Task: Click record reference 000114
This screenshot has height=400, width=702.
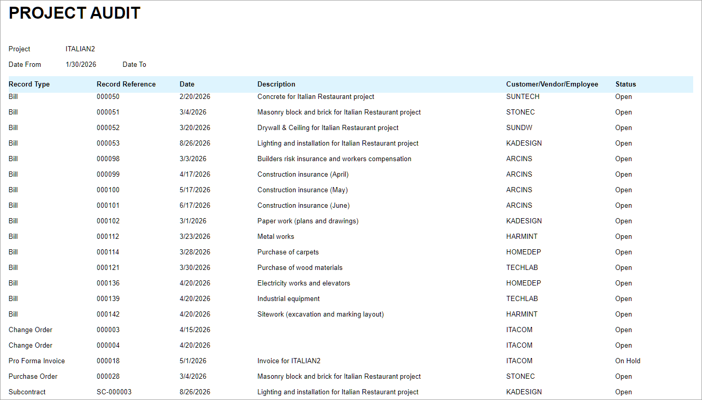Action: click(108, 252)
